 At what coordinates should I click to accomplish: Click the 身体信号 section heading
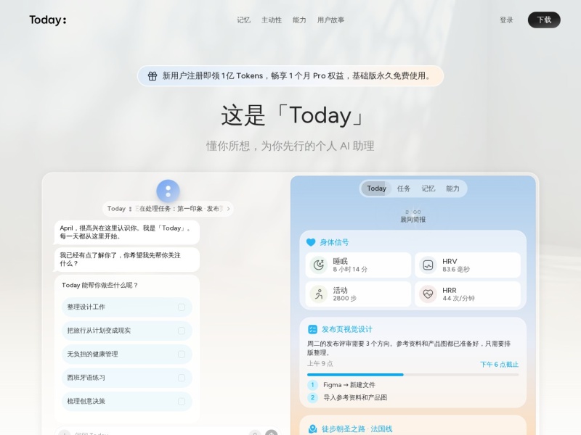tap(334, 242)
